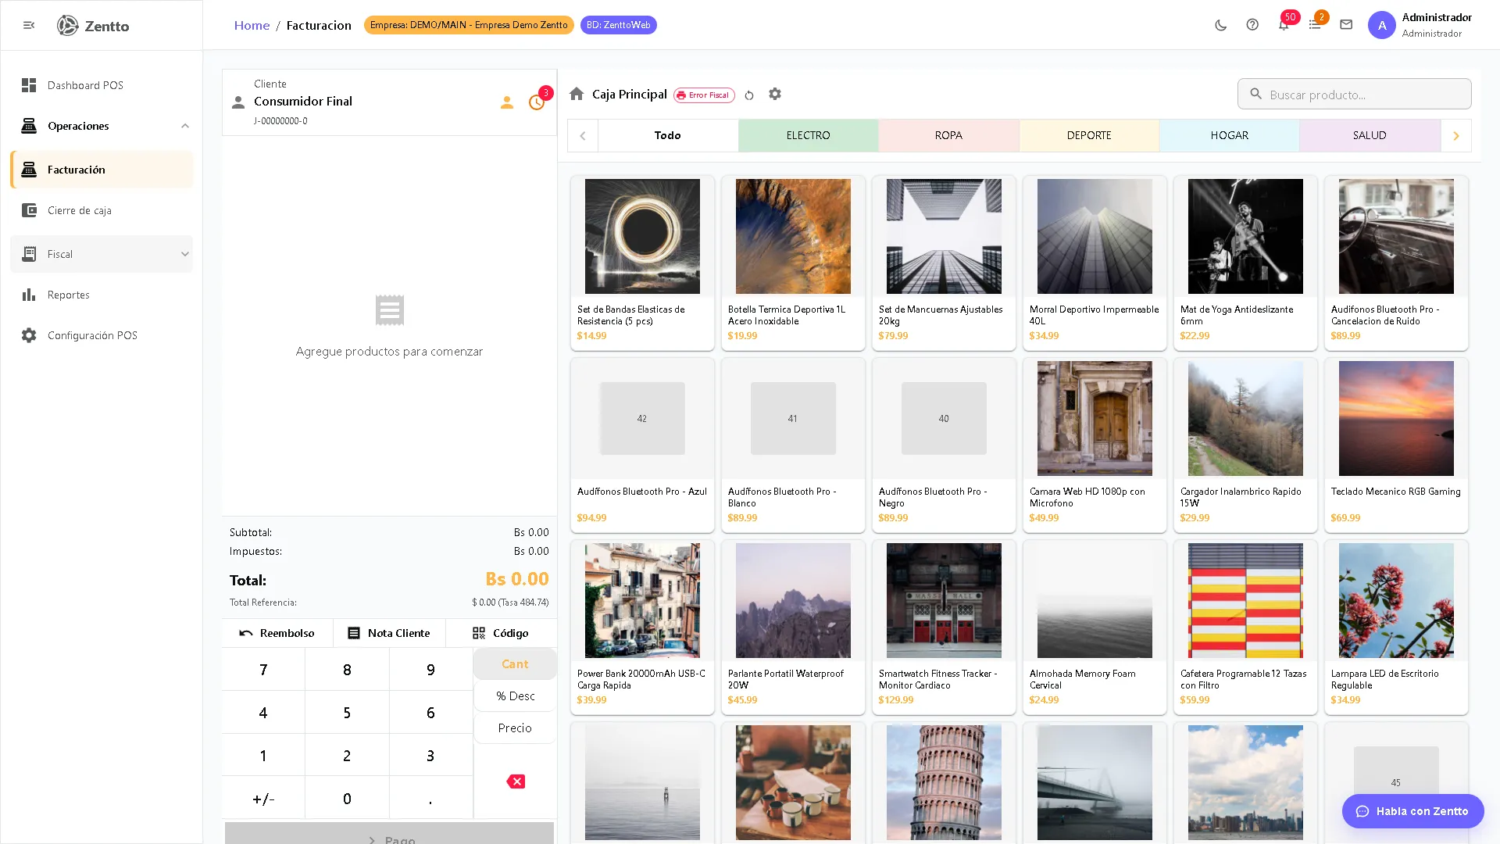The width and height of the screenshot is (1500, 844).
Task: Add Botella Termica Deportiva 1L product
Action: click(793, 263)
